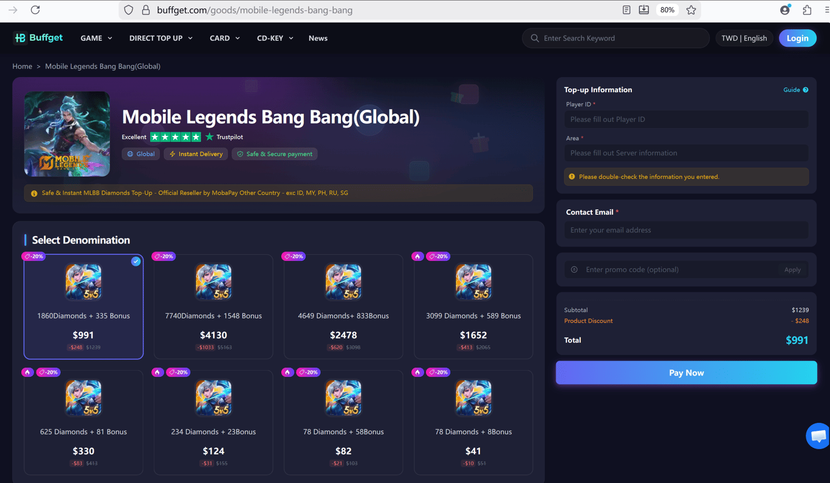Image resolution: width=830 pixels, height=483 pixels.
Task: Select the 3099 Diamonds + 589 Bonus option
Action: pyautogui.click(x=473, y=306)
